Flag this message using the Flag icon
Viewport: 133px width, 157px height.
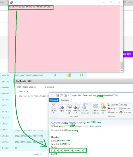[x=109, y=109]
